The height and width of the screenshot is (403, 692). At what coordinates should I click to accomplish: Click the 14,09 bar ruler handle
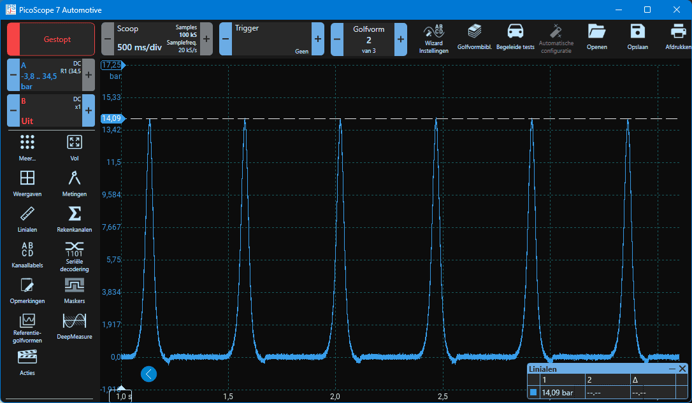[112, 118]
